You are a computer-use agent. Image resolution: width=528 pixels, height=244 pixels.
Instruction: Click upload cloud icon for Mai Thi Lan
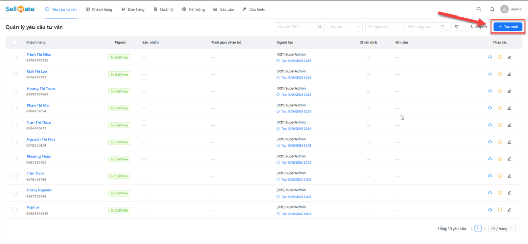[x=490, y=74]
